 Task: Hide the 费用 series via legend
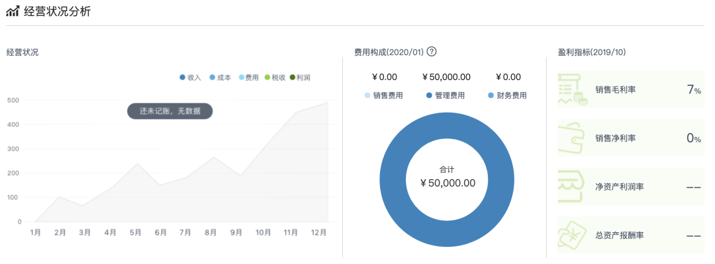point(248,77)
